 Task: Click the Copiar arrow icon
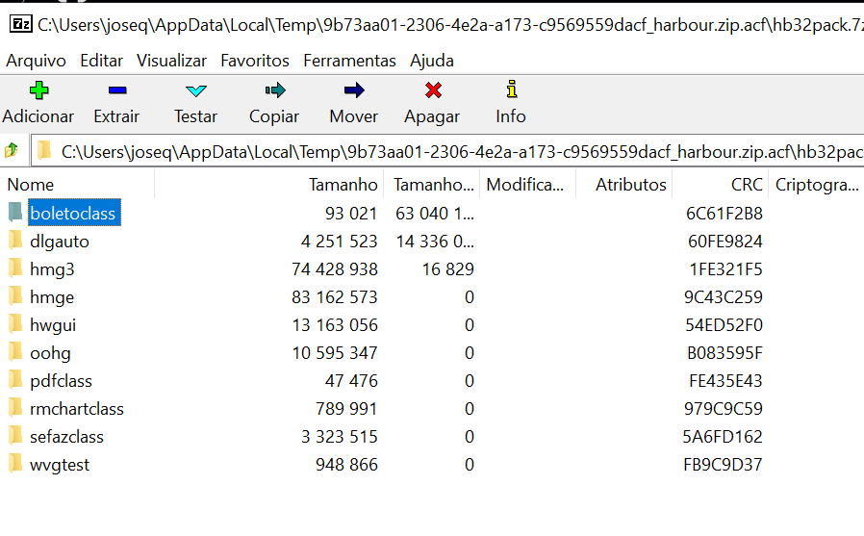point(274,90)
